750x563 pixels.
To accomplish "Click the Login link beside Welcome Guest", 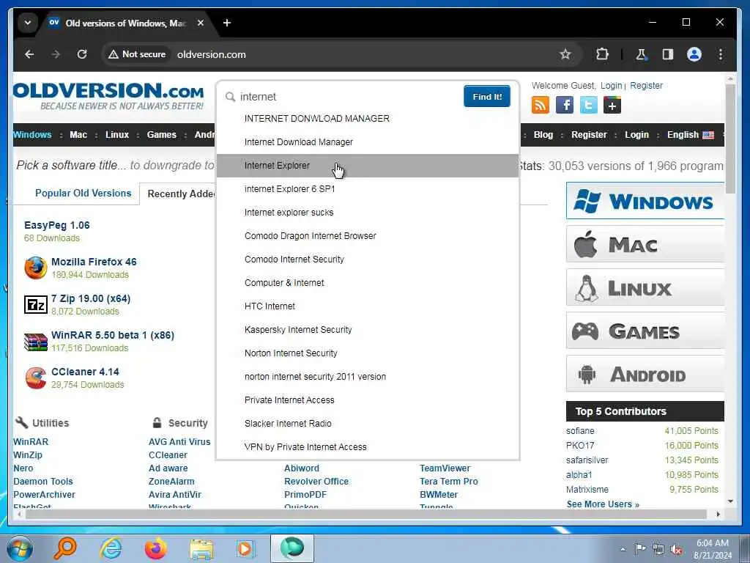I will pos(612,86).
